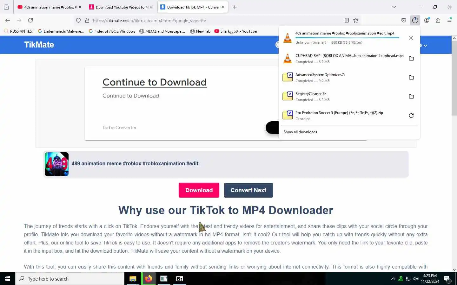457x285 pixels.
Task: Close the Download TikTok MP4 tab
Action: pyautogui.click(x=223, y=7)
